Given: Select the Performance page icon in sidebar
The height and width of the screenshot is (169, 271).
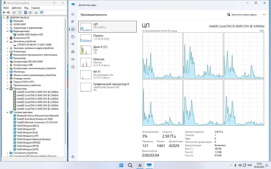Looking at the screenshot, I should click(x=73, y=29).
